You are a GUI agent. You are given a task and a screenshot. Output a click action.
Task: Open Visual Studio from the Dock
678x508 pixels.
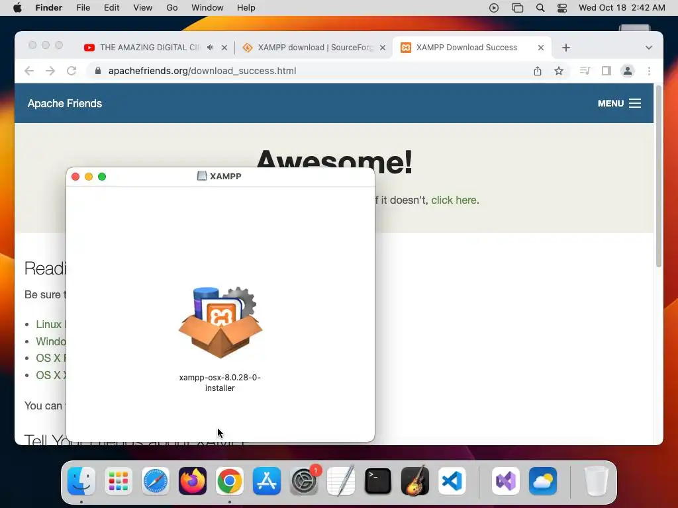coord(505,481)
